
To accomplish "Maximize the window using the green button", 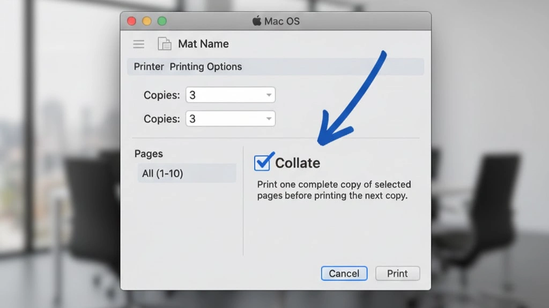I will coord(162,21).
